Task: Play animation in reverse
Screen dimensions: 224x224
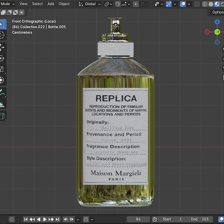Action: click(38, 219)
